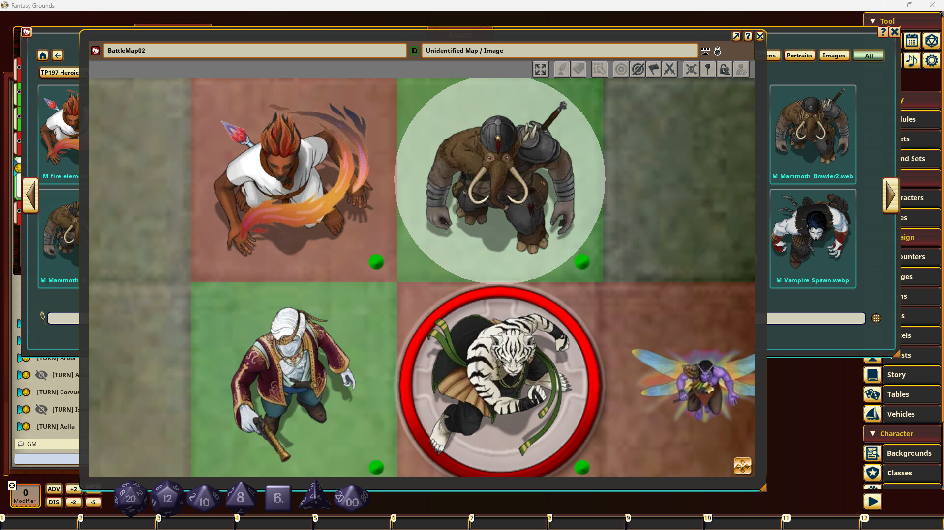Select the M_Mammoth_Brawler2 asset thumbnail
Screen dimensions: 944x530
click(813, 134)
